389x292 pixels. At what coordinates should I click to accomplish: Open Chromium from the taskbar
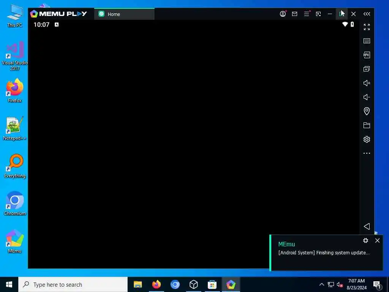(175, 284)
